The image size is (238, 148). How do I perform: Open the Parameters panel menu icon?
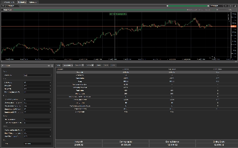52,66
